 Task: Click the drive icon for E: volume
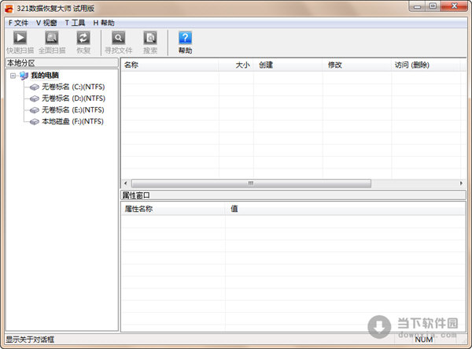pos(35,110)
